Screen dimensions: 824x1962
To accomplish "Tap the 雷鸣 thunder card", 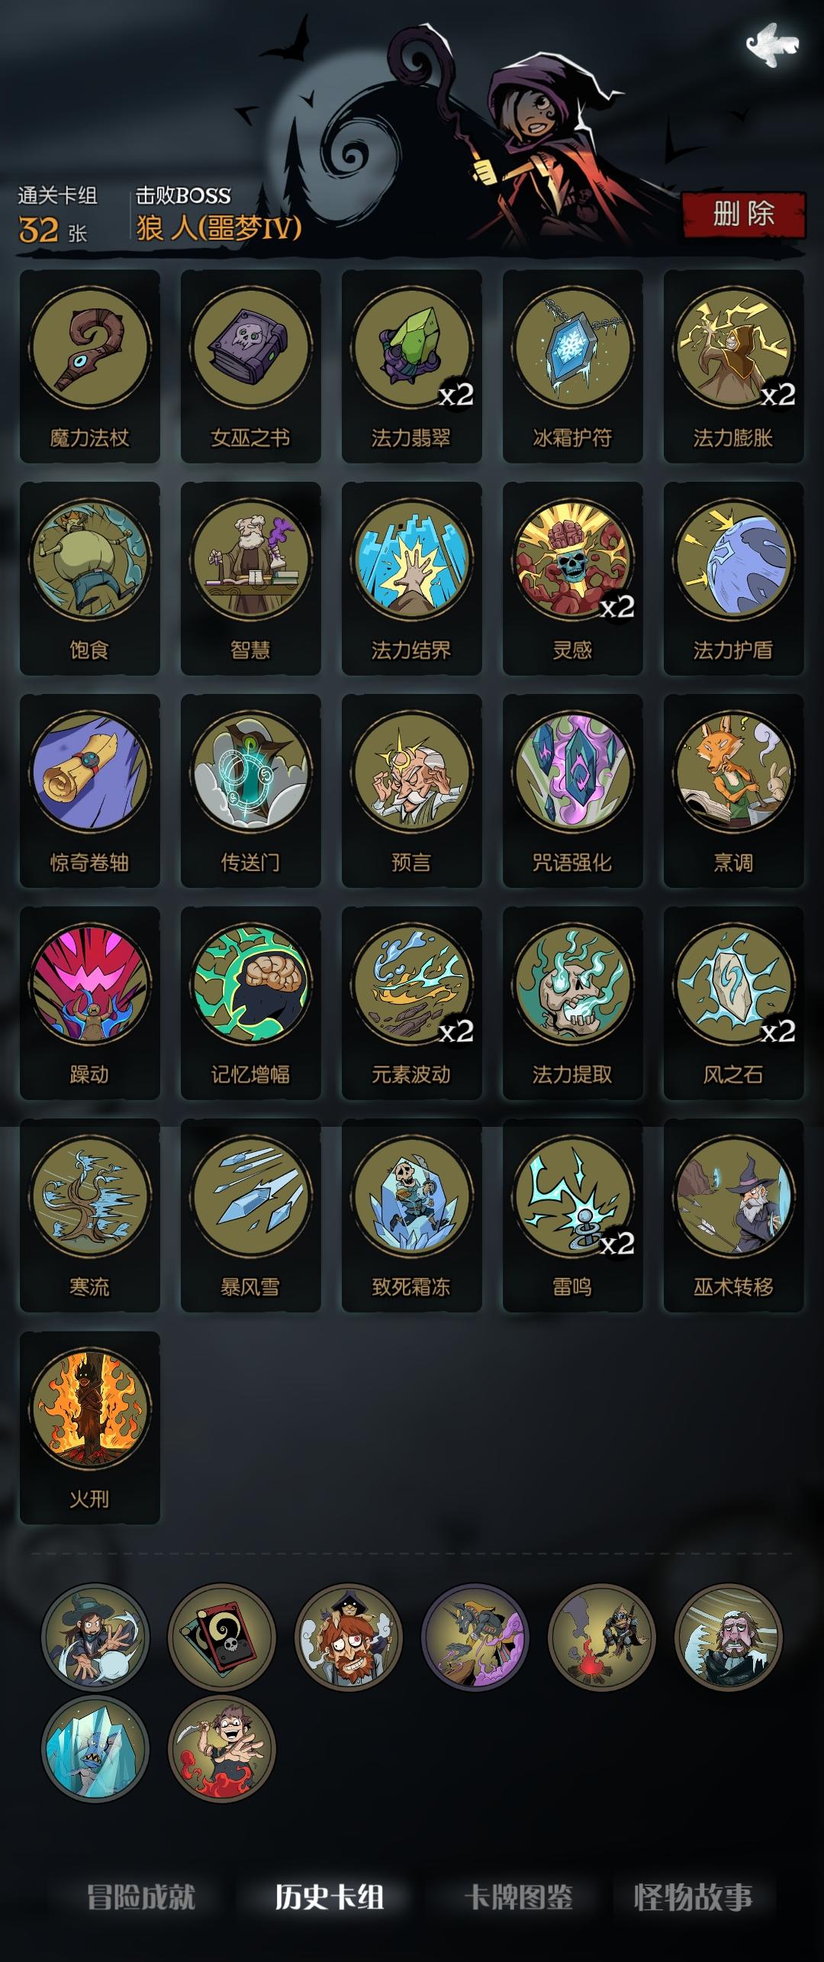I will [573, 1215].
